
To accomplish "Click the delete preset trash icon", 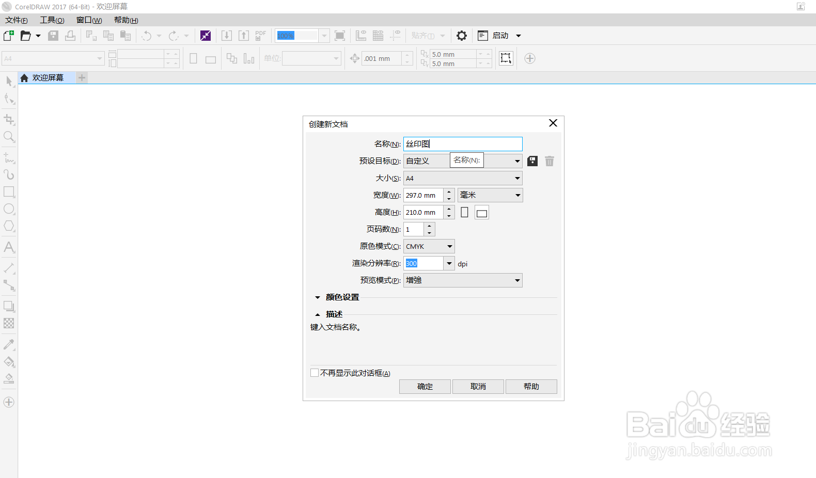I will coord(550,161).
